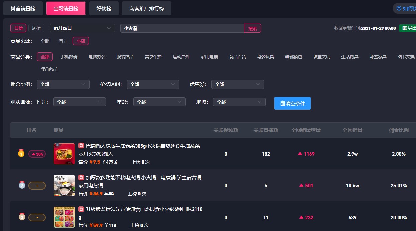The image size is (416, 231).
Task: Click the thumbnail of the 巴蜀懒人 hotpot product
Action: (x=64, y=154)
